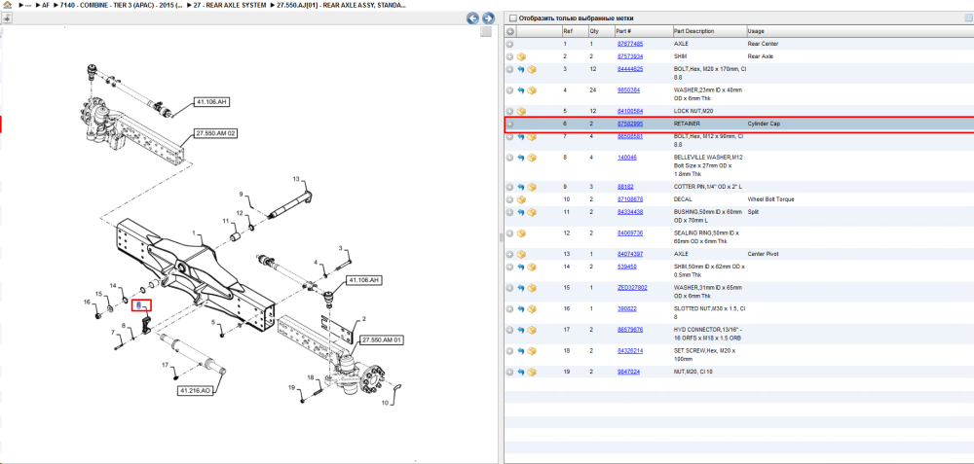Open part number ZE0327802 link

click(632, 288)
